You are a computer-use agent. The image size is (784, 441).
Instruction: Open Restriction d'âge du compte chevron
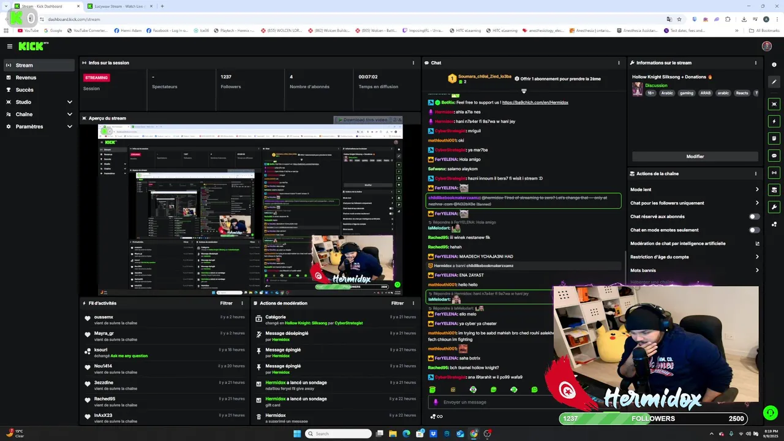coord(757,257)
